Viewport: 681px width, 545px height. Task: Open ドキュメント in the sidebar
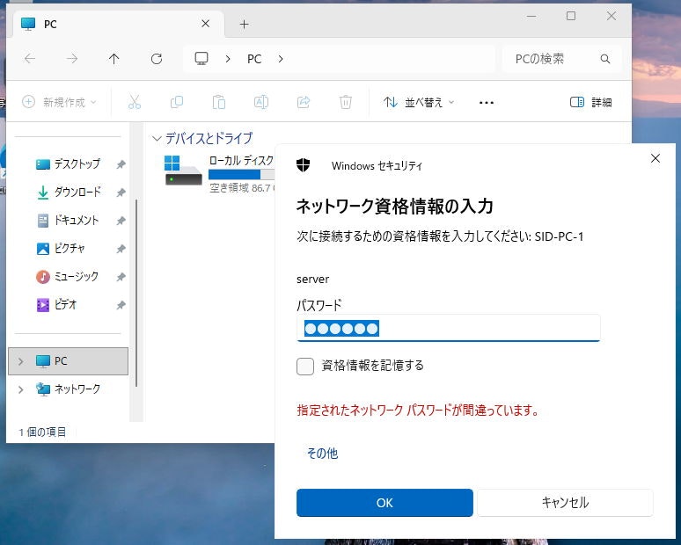[77, 220]
